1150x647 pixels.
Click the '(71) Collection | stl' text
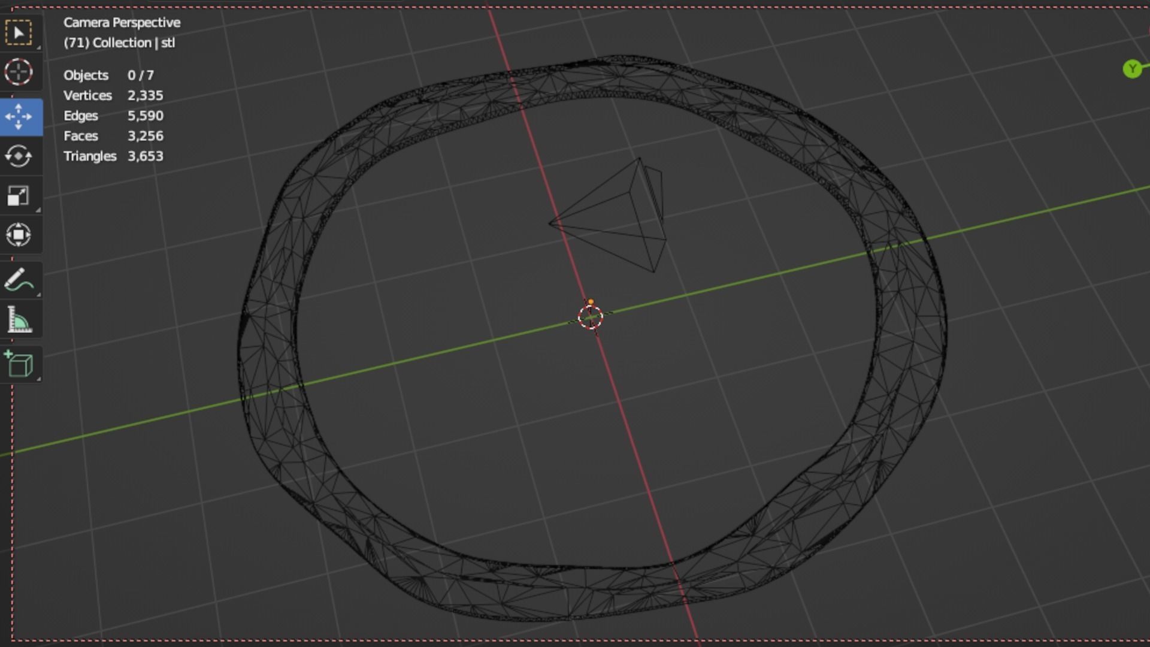coord(119,43)
